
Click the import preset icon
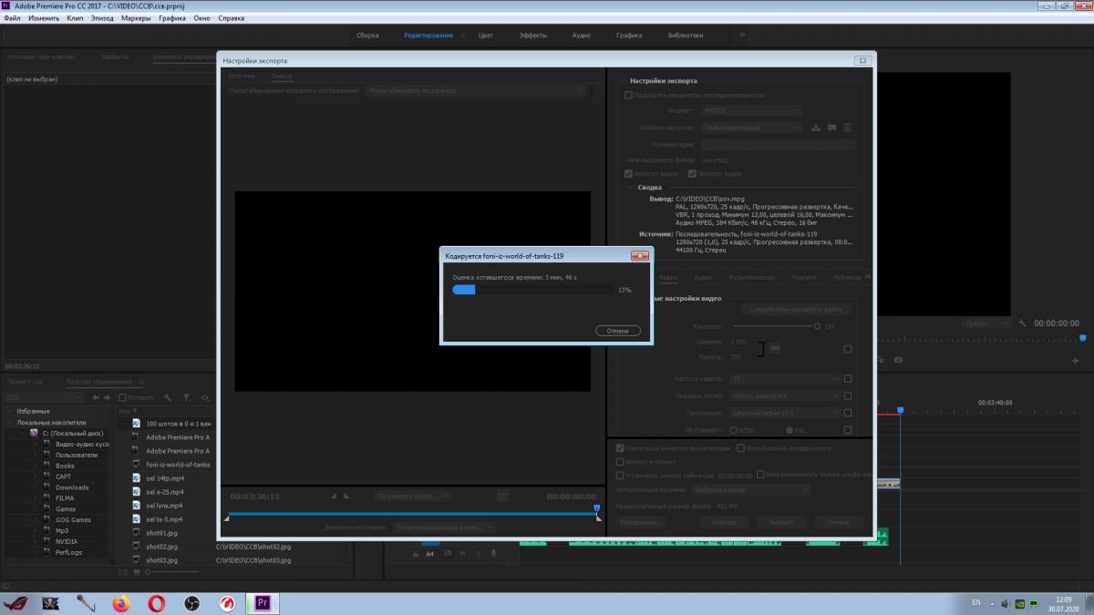point(831,128)
